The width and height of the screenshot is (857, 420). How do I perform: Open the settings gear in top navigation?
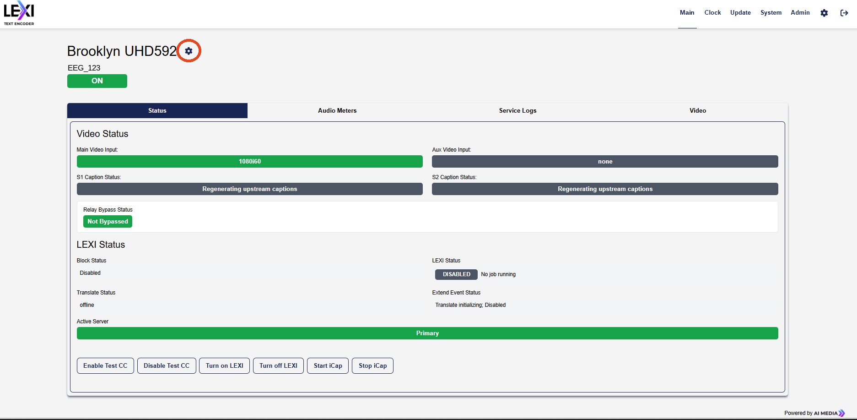click(824, 13)
